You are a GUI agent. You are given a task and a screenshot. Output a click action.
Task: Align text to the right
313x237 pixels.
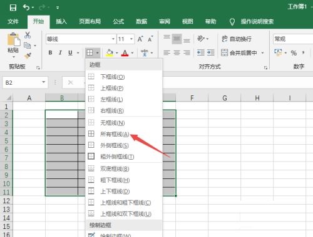pyautogui.click(x=187, y=53)
